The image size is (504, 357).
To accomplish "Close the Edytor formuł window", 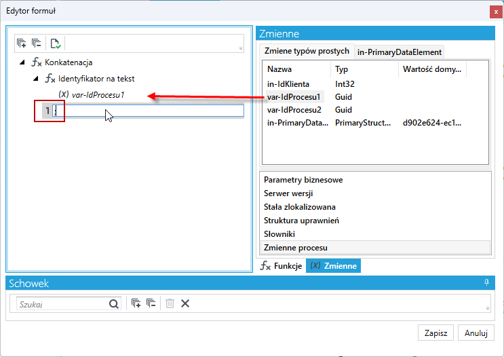I will pos(496,12).
